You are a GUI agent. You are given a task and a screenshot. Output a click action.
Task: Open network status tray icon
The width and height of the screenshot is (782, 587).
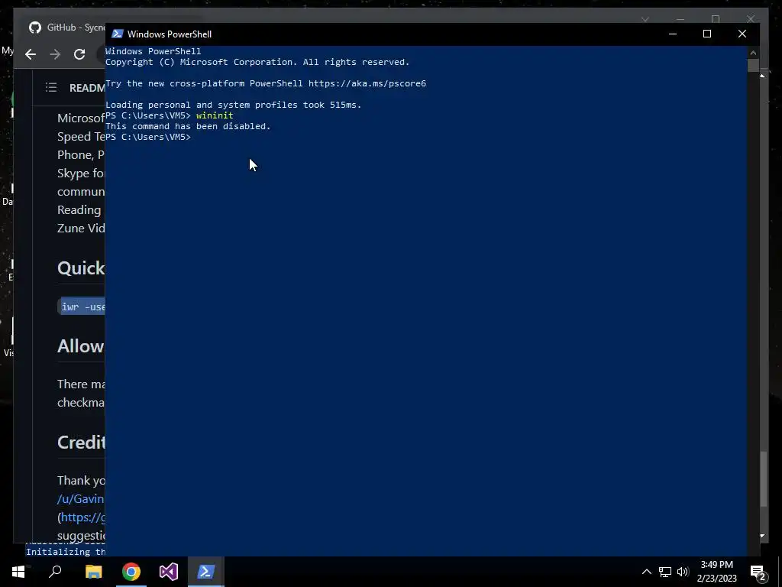[x=665, y=572]
